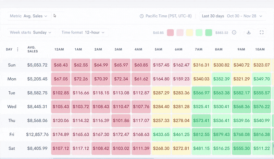This screenshot has width=274, height=159.
Task: Open the three-dot menu beside DAY
Action: [18, 50]
